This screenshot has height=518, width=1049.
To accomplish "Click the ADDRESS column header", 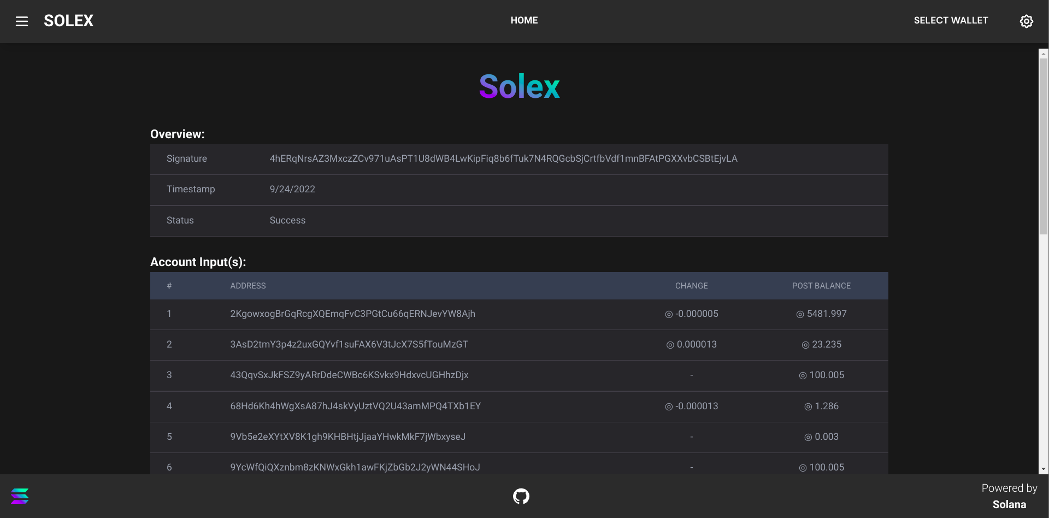I will click(248, 286).
